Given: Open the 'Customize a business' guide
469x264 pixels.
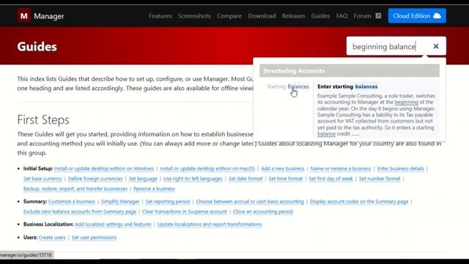Looking at the screenshot, I should [x=72, y=202].
